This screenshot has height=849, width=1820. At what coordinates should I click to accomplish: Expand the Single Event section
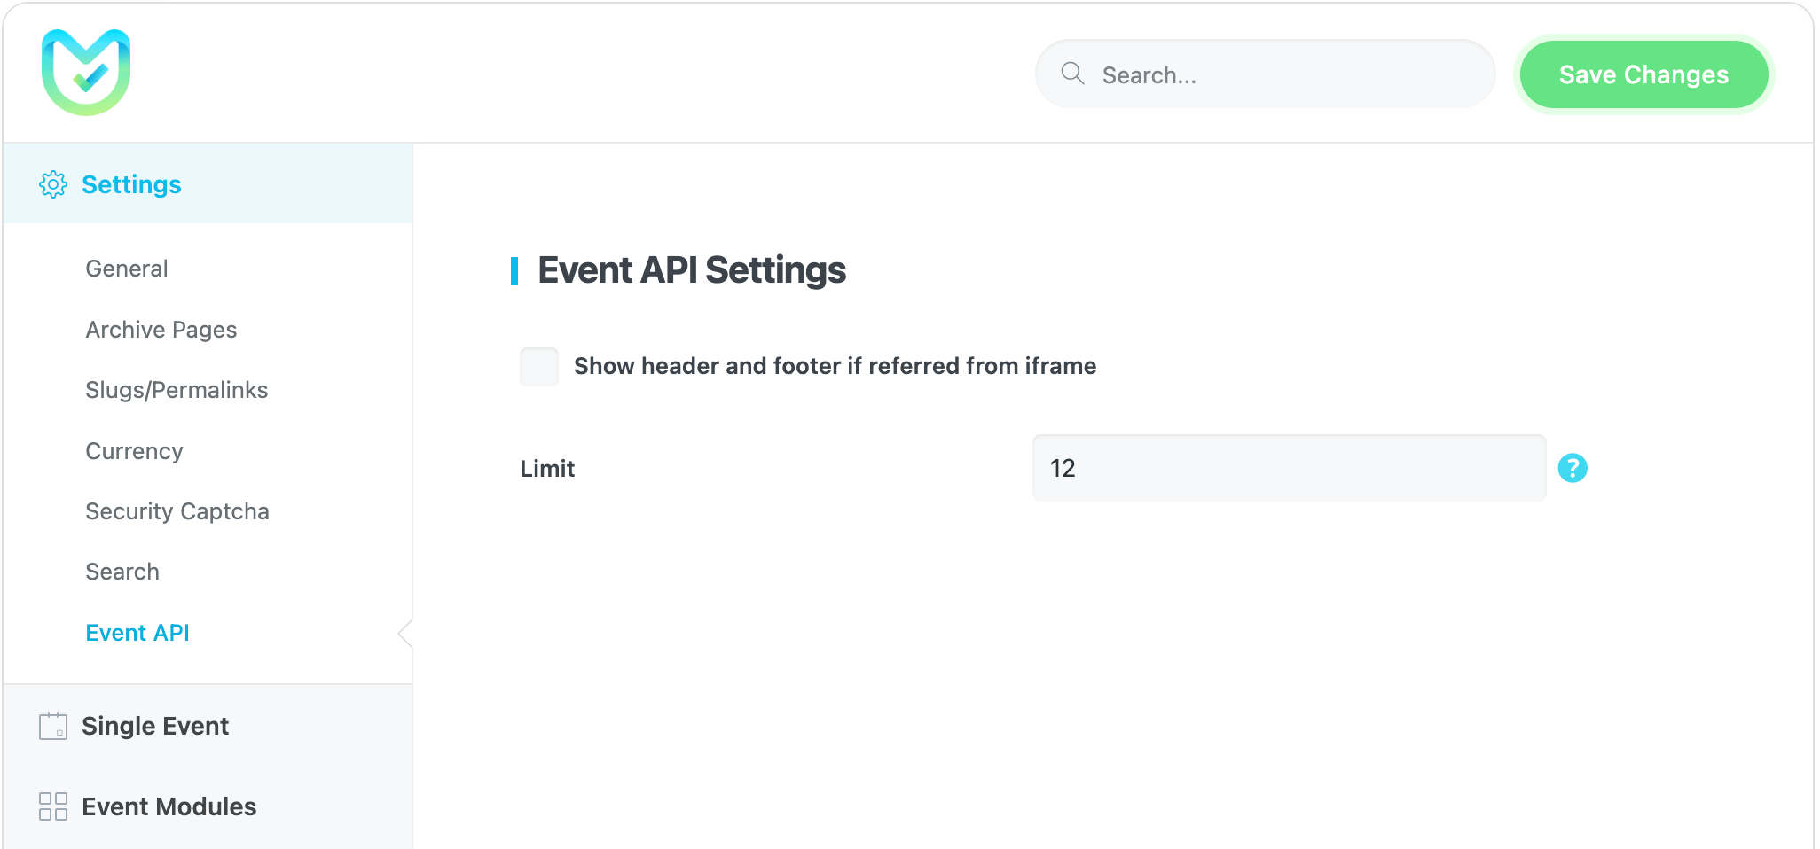click(155, 726)
